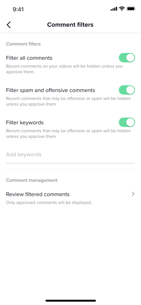Image resolution: width=141 pixels, height=305 pixels.
Task: Tap the Comment management section header
Action: [x=32, y=180]
